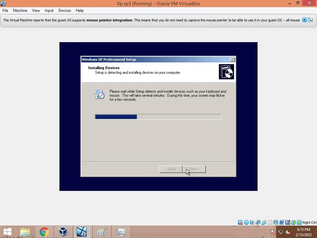Open the View menu
The height and width of the screenshot is (238, 317).
[x=36, y=11]
